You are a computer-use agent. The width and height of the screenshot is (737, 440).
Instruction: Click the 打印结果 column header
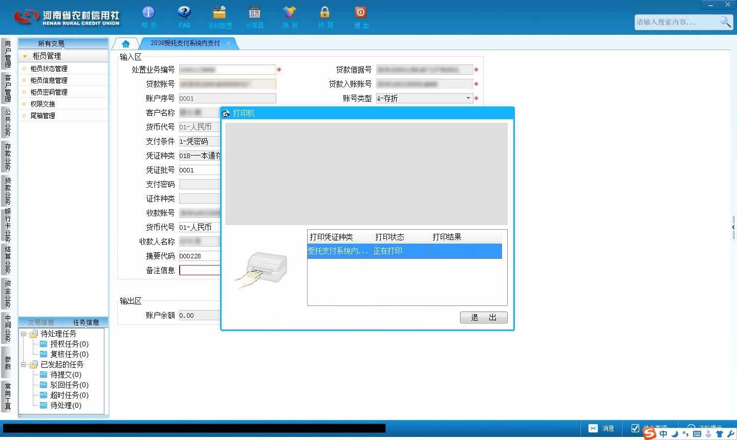coord(465,237)
